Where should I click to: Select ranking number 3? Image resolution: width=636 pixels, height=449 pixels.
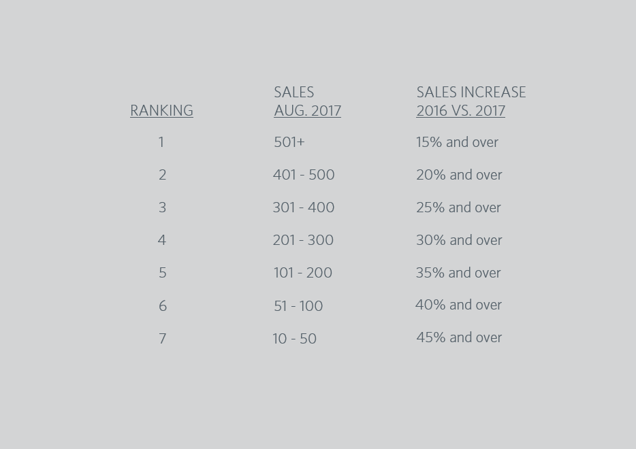click(x=162, y=207)
